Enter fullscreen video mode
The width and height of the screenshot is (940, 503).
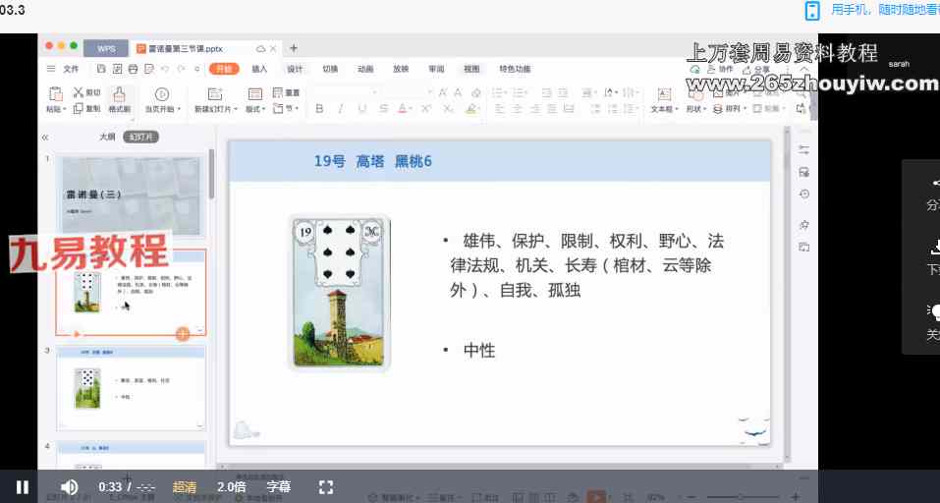[x=326, y=486]
